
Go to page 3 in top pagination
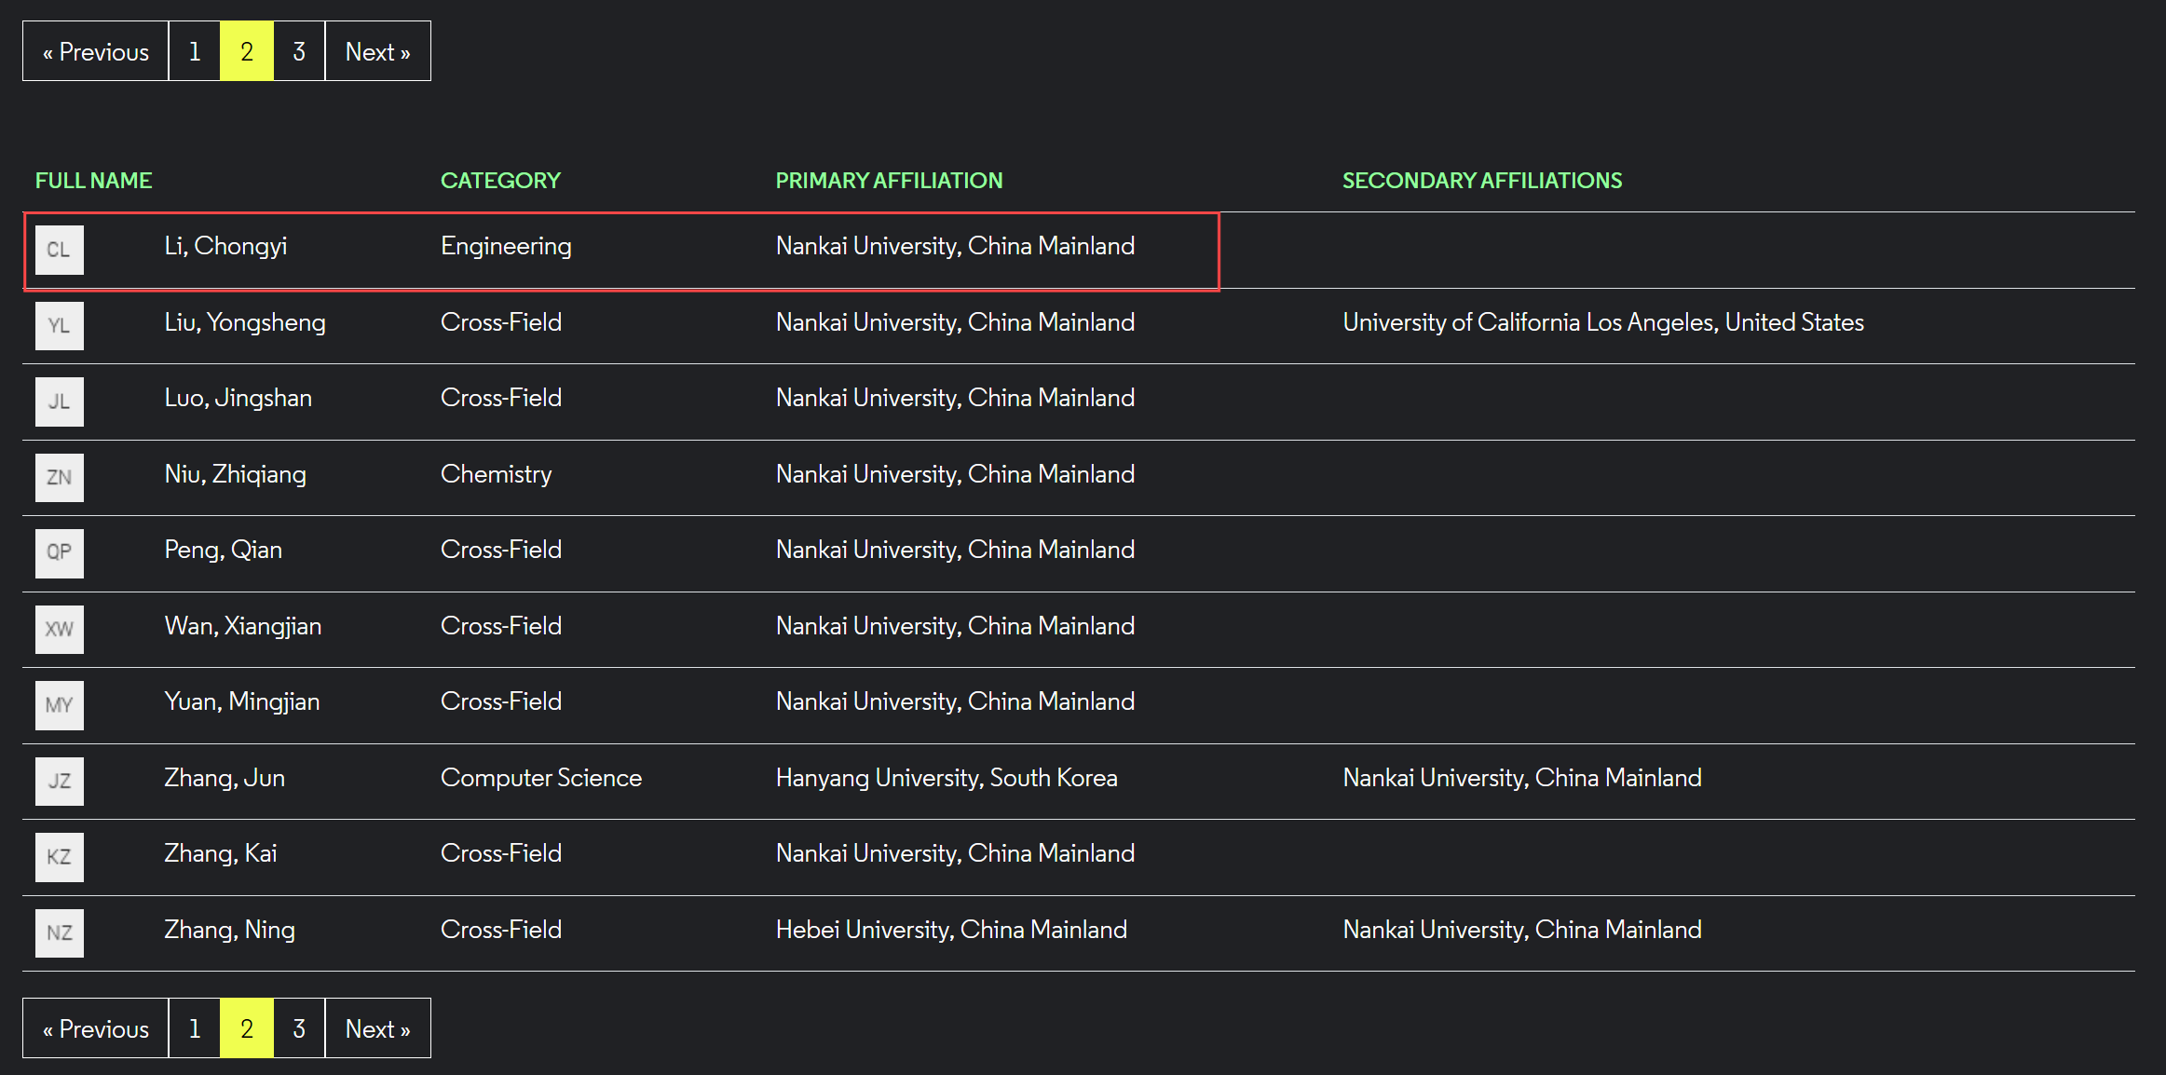tap(299, 51)
